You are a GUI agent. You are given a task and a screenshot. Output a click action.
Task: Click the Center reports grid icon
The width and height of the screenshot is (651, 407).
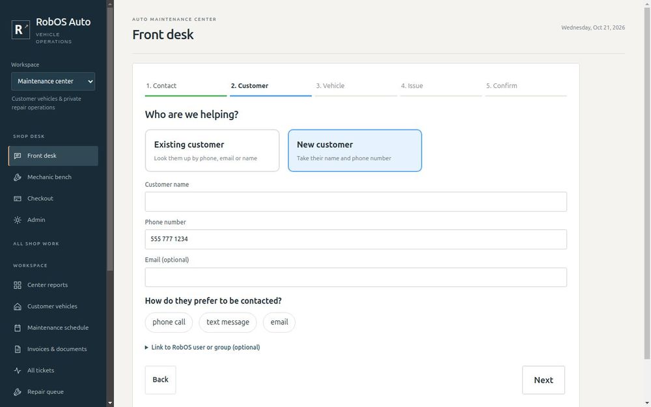[x=18, y=285]
